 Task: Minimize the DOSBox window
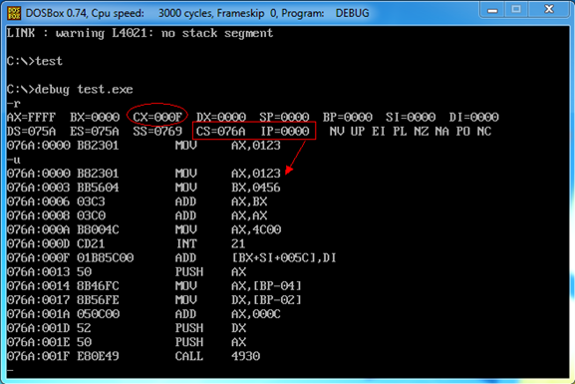(492, 10)
